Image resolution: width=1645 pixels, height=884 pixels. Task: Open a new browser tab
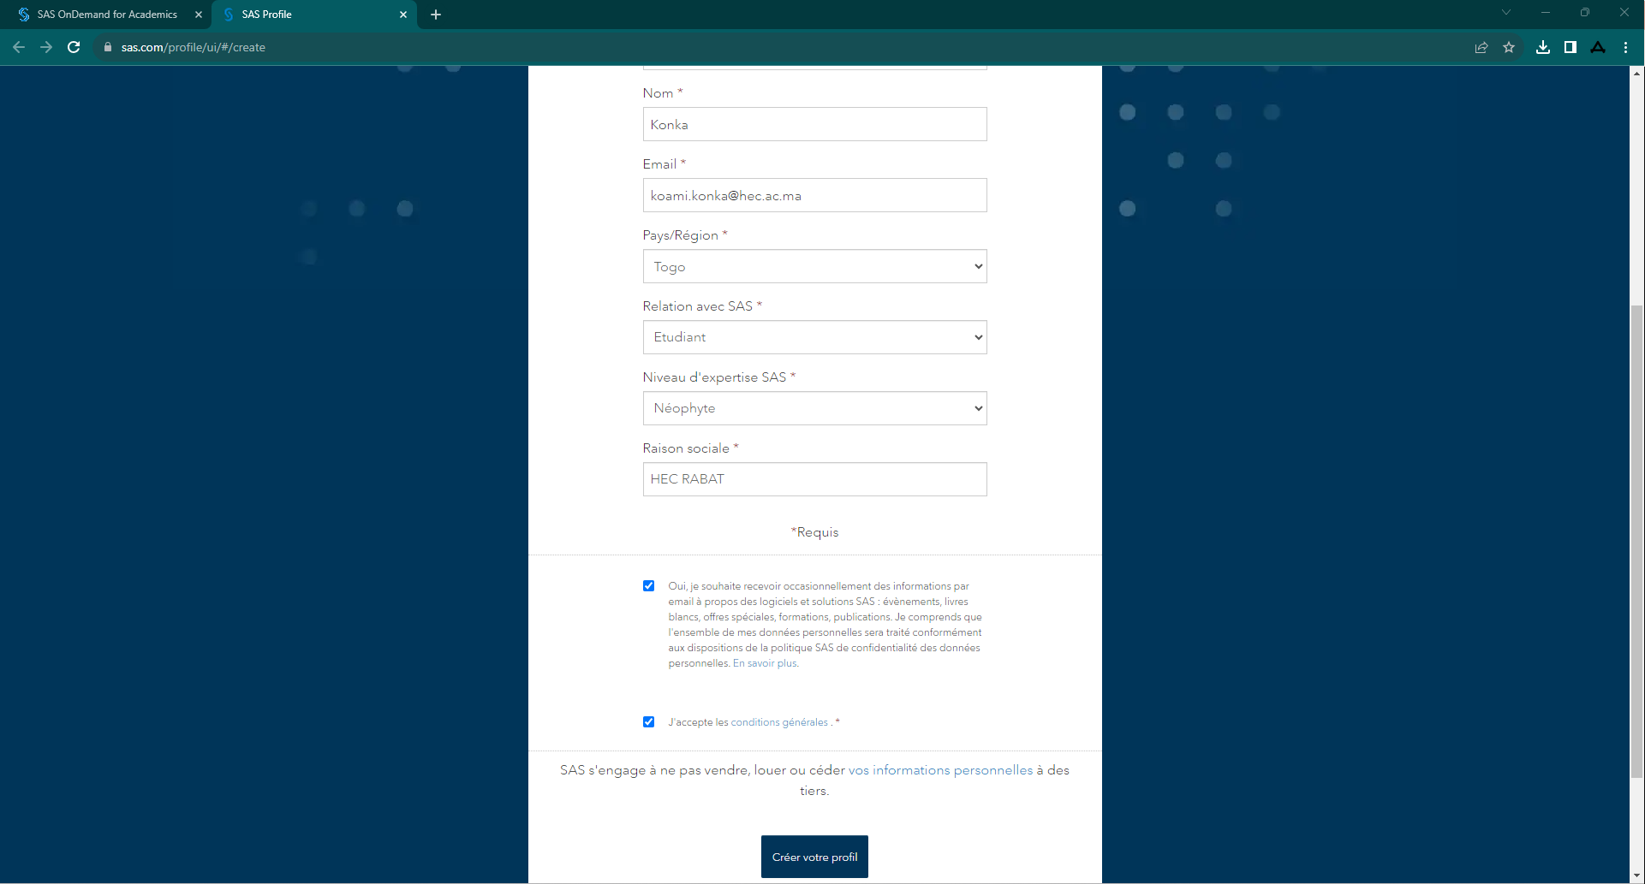point(436,15)
